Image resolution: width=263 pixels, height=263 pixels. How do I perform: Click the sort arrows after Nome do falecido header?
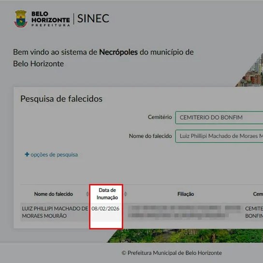87,194
